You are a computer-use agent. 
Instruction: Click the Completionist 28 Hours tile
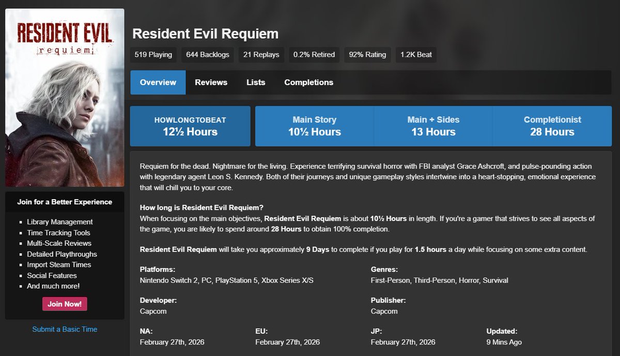click(552, 126)
